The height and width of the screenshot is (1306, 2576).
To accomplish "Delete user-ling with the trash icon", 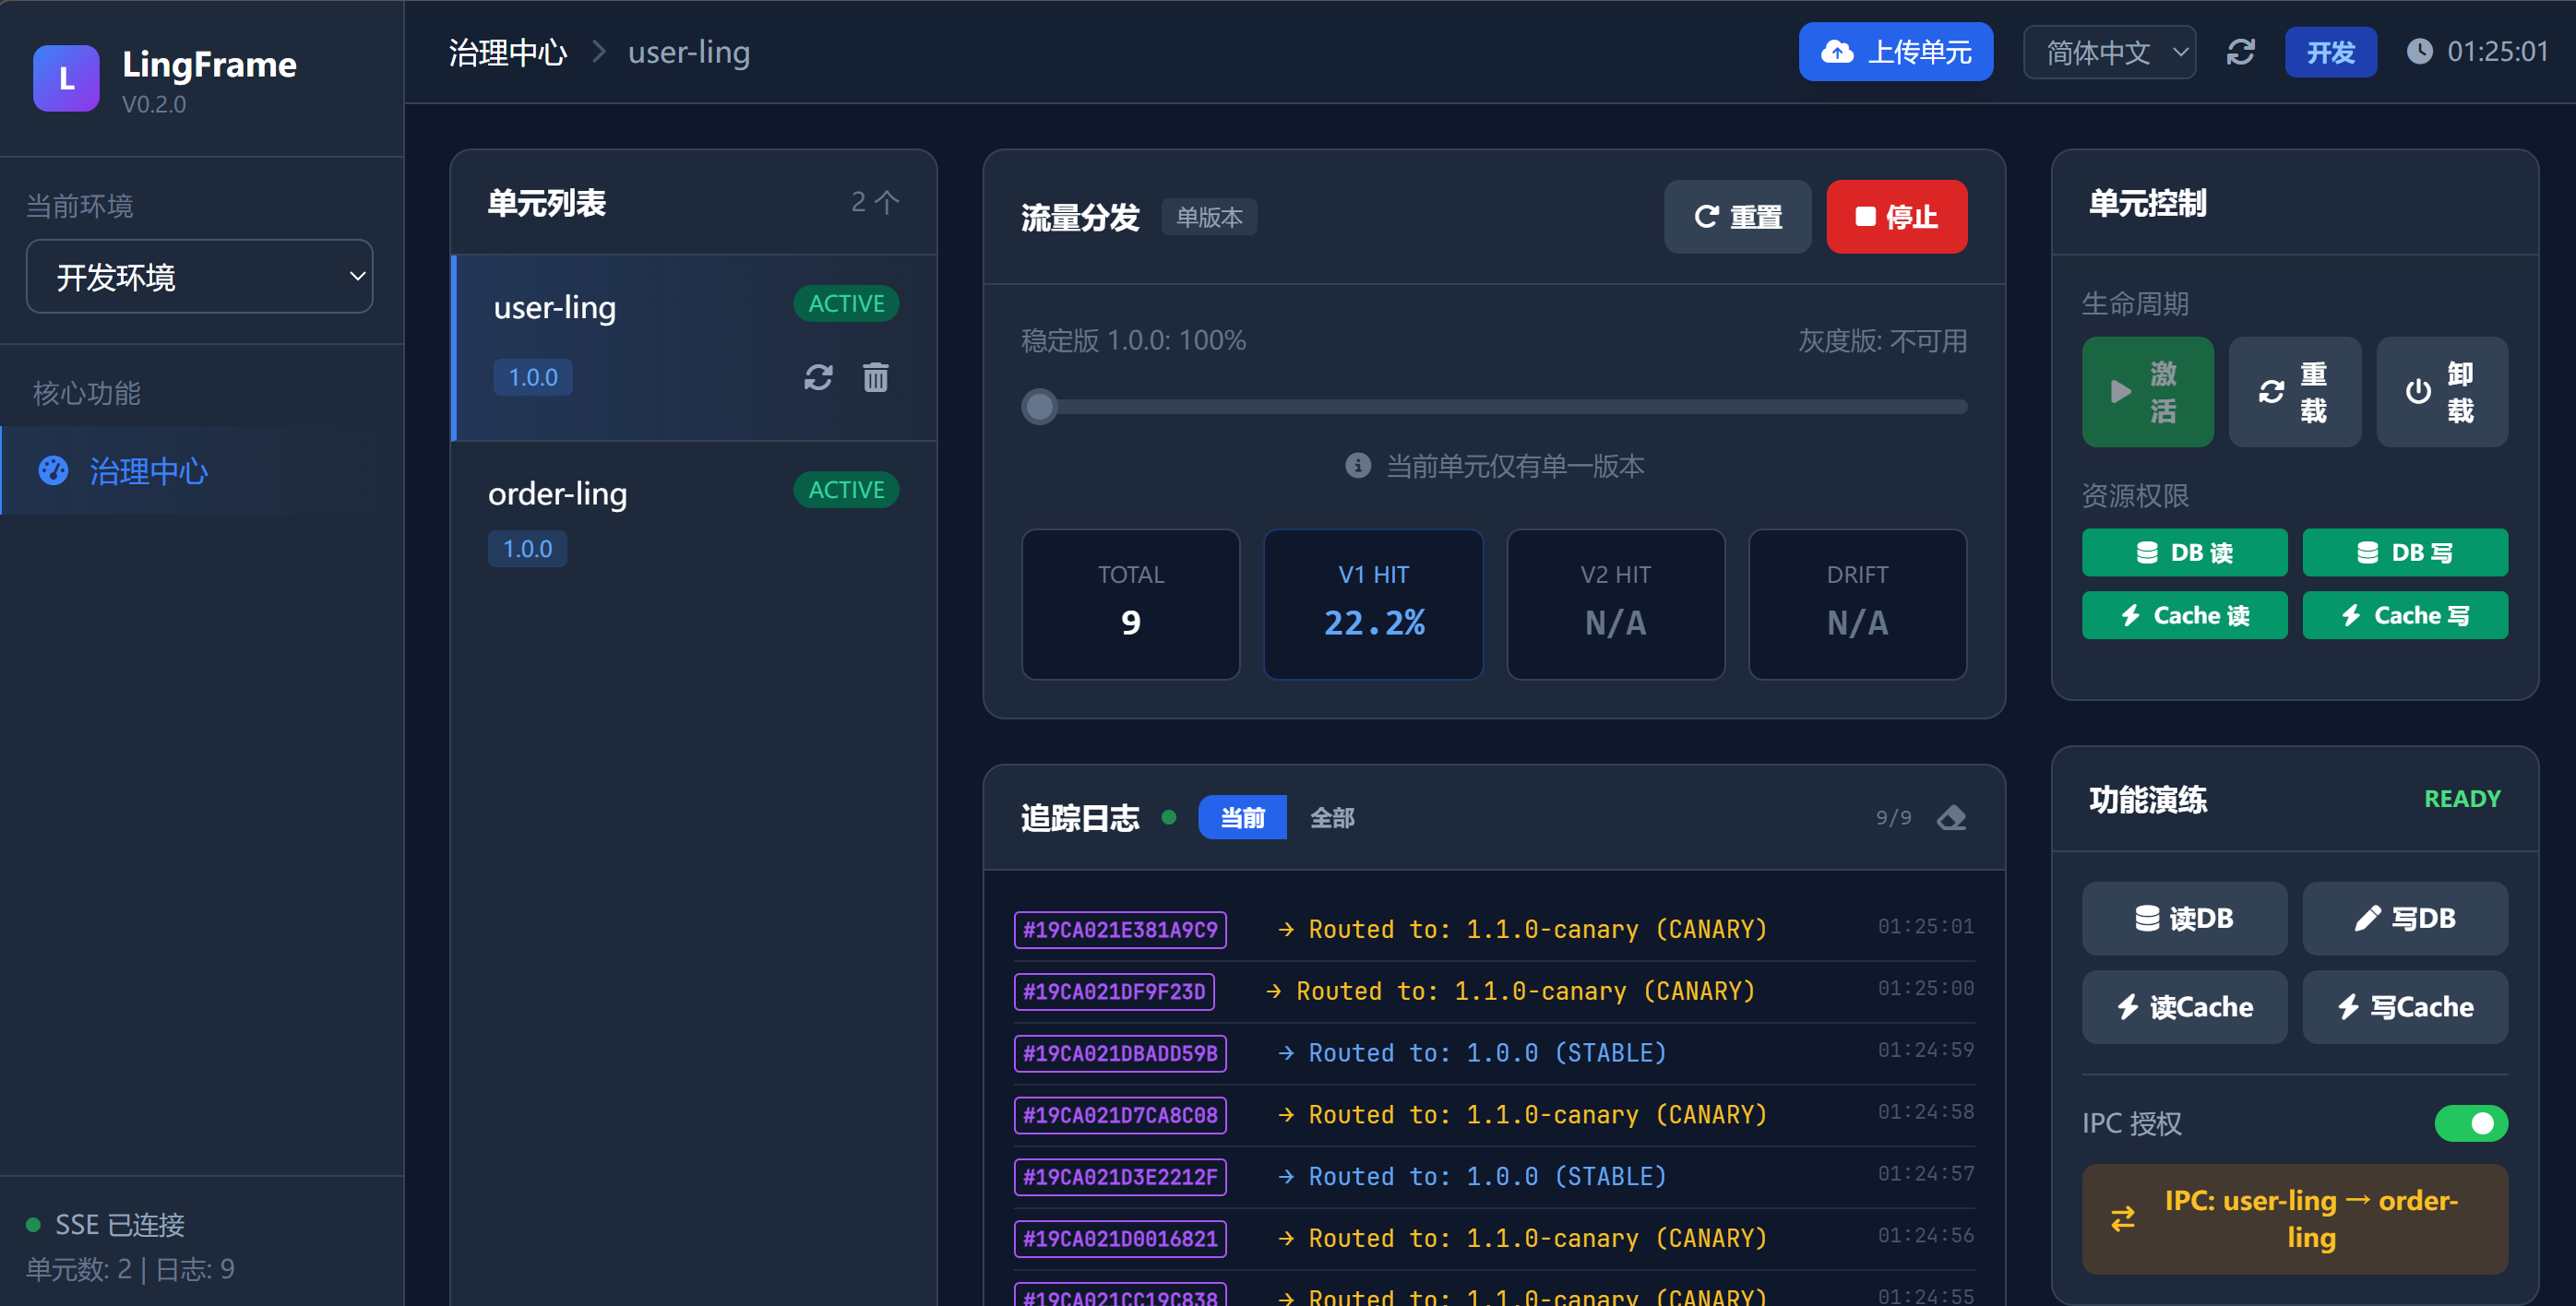I will click(x=875, y=377).
